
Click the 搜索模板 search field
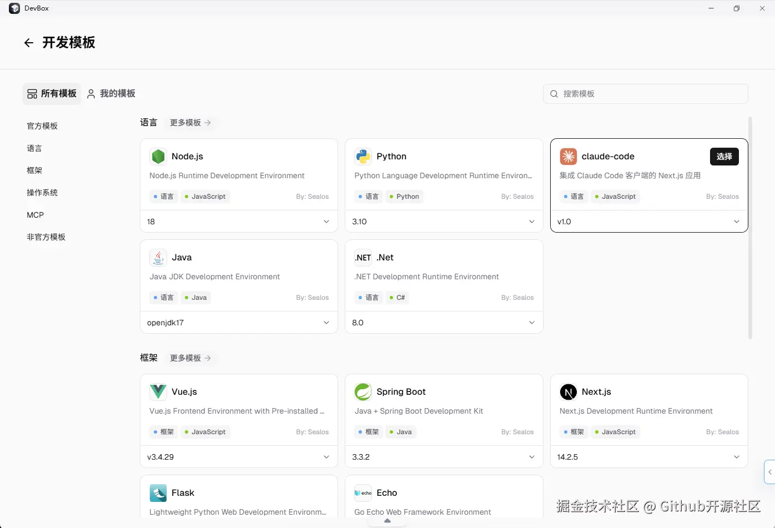pos(646,94)
